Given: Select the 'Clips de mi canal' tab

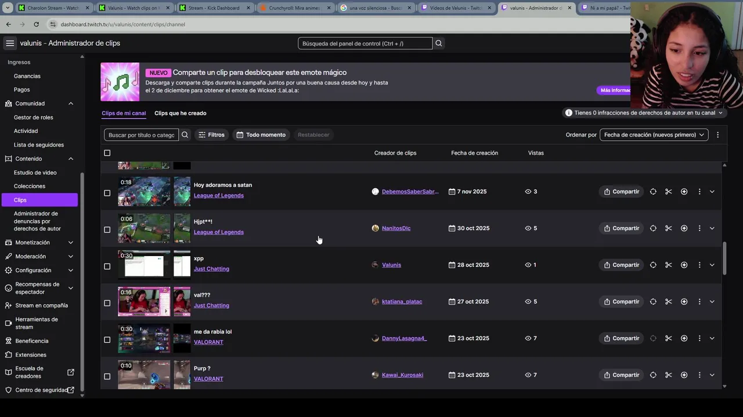Looking at the screenshot, I should pos(124,114).
